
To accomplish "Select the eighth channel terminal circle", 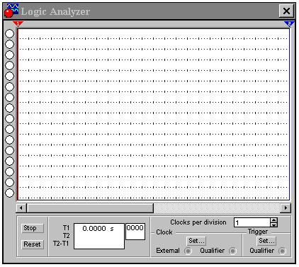I will (x=10, y=108).
